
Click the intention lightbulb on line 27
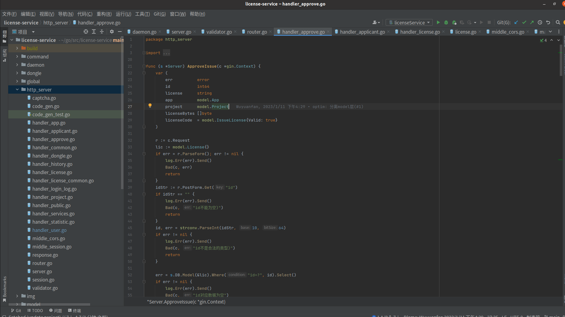(x=150, y=106)
